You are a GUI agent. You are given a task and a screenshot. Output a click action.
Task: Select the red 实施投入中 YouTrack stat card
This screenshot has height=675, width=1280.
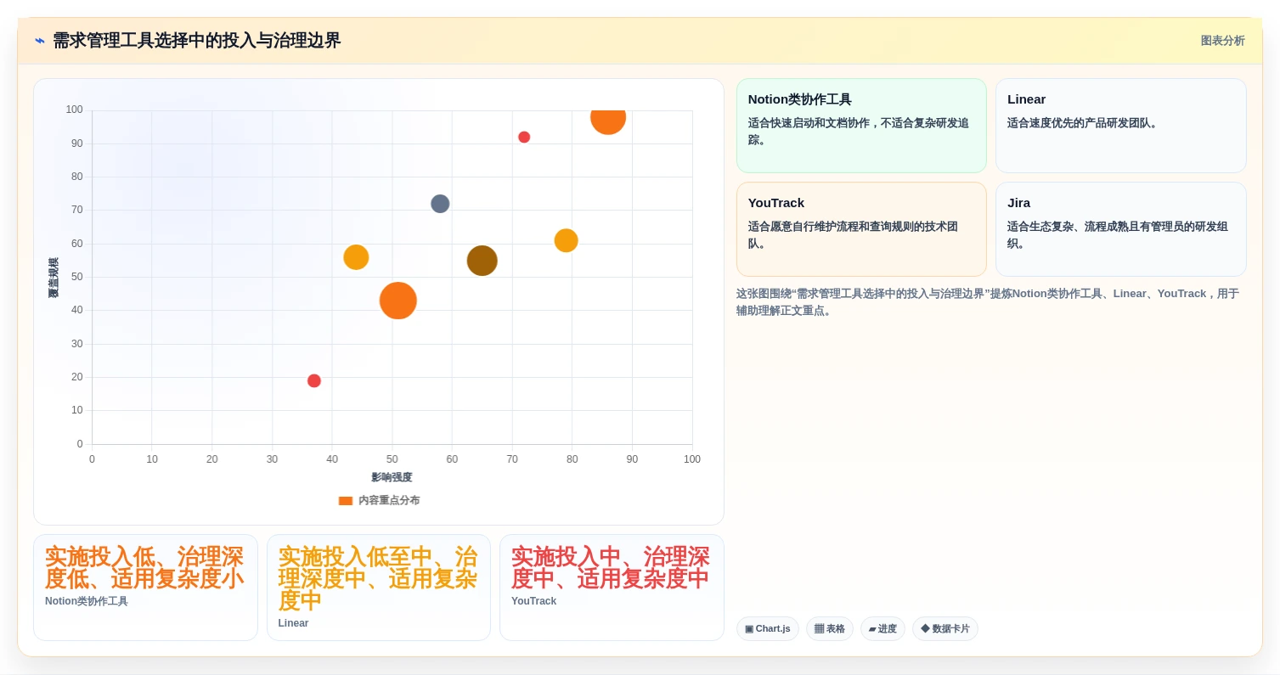tap(612, 588)
